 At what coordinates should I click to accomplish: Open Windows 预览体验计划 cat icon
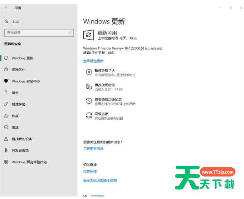(6, 162)
